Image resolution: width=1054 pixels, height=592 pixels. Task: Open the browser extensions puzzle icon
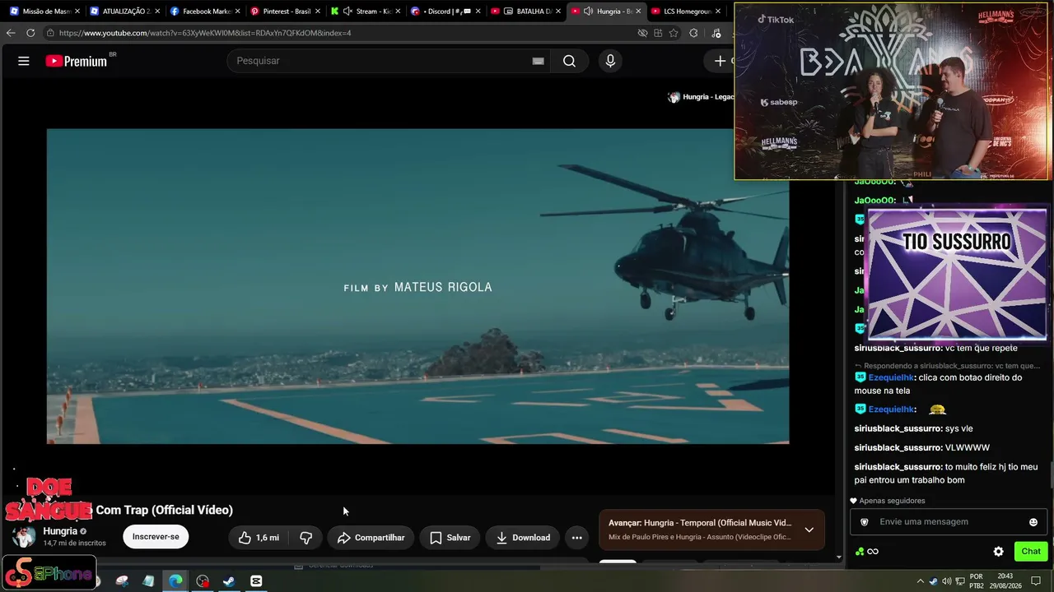(693, 33)
